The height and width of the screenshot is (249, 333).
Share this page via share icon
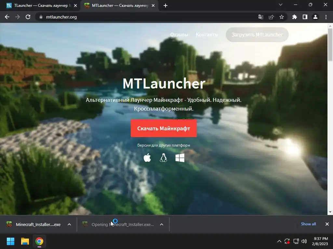point(271,17)
